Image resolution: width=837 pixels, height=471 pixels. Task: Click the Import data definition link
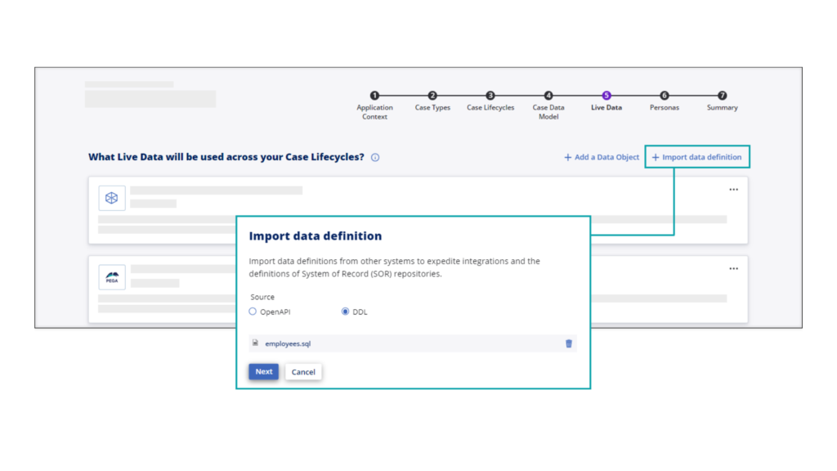(696, 157)
